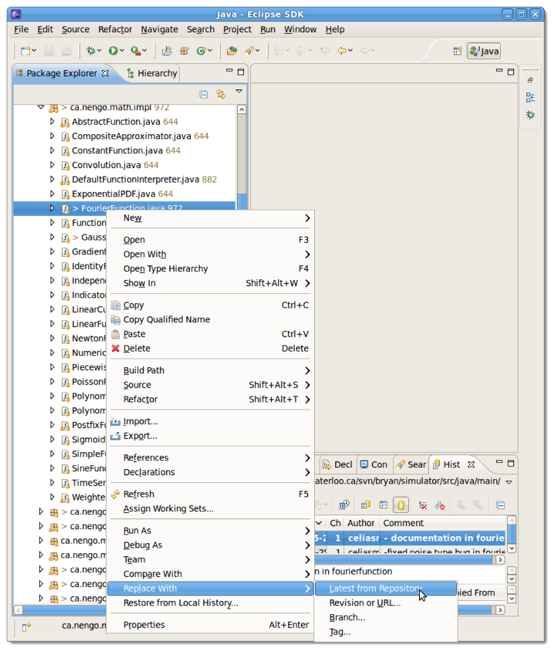Minimize the Package Explorer panel
Image resolution: width=555 pixels, height=652 pixels.
(229, 70)
